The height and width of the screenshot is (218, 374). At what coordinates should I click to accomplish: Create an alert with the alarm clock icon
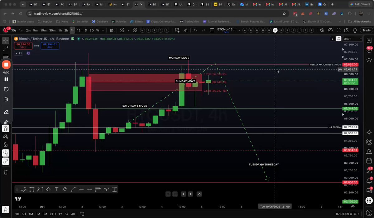click(x=177, y=30)
